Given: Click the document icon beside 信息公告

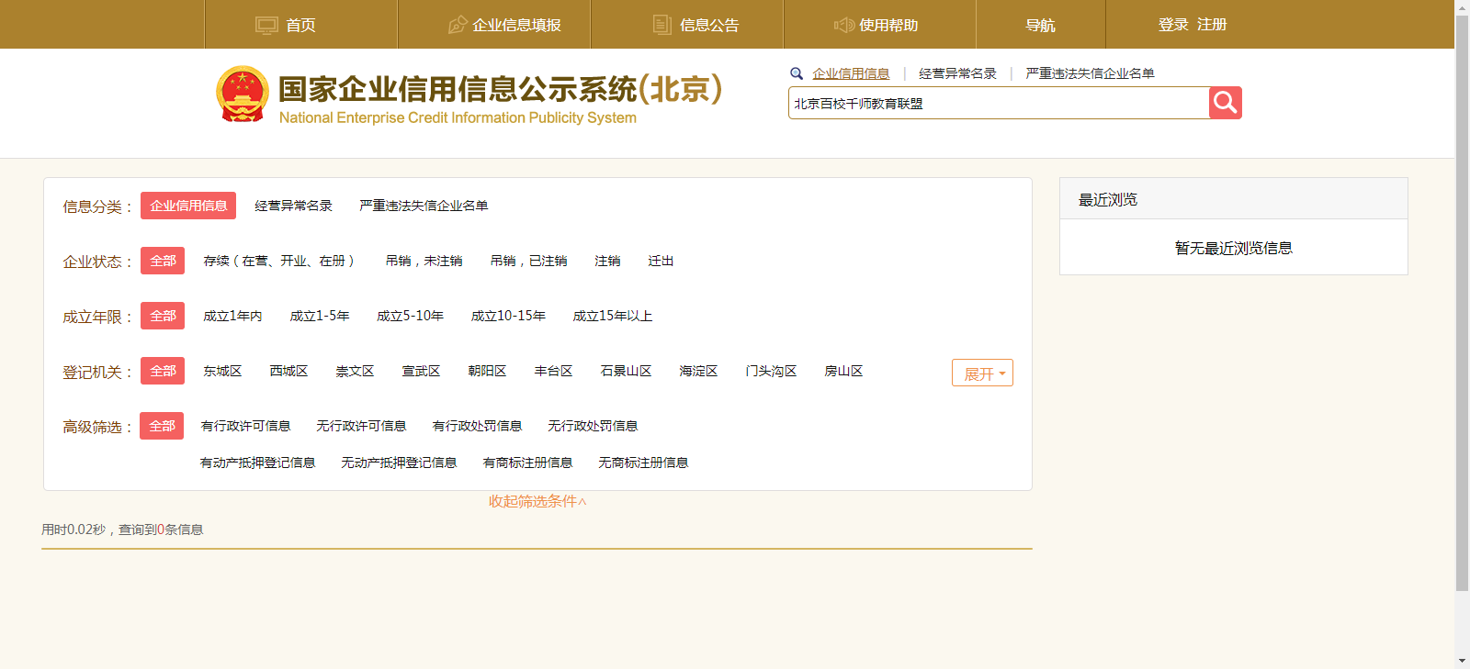Looking at the screenshot, I should pyautogui.click(x=662, y=25).
